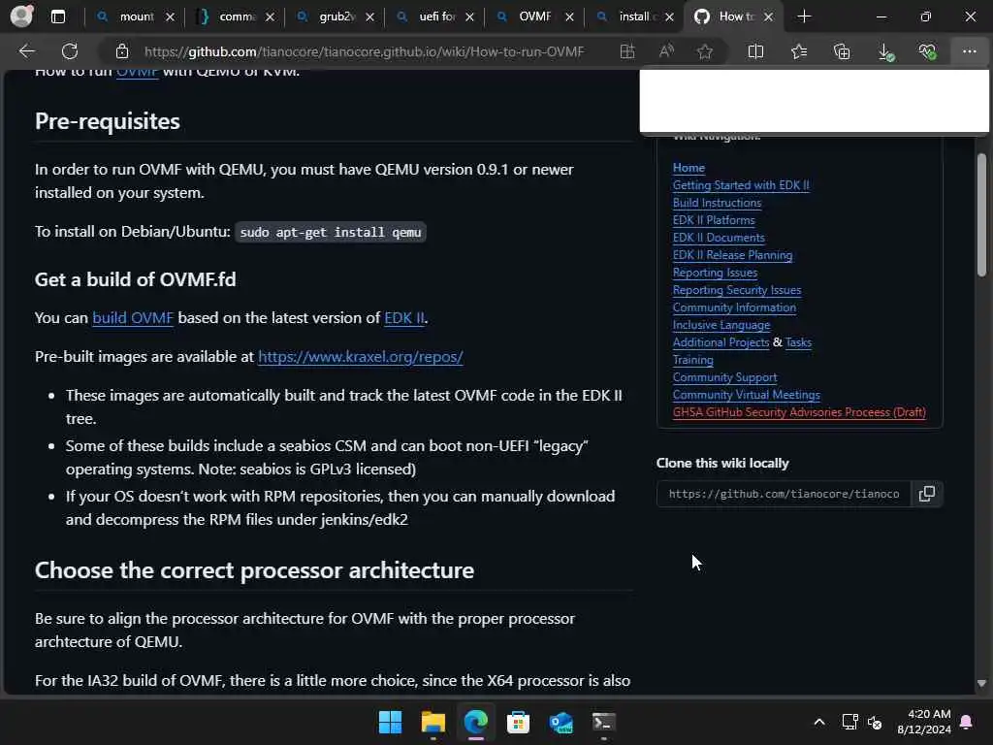Open Microsoft Store from taskbar
Viewport: 993px width, 745px height.
pos(518,722)
